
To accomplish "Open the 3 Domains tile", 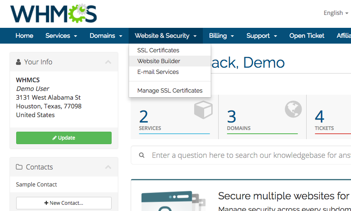I will (x=262, y=117).
